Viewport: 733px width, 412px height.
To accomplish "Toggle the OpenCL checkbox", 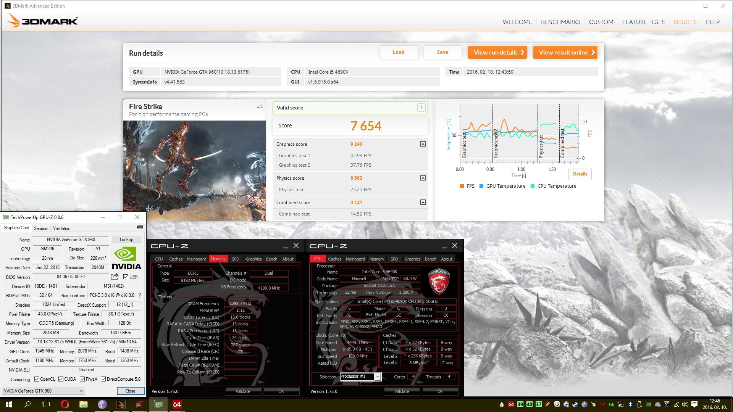I will [x=37, y=379].
